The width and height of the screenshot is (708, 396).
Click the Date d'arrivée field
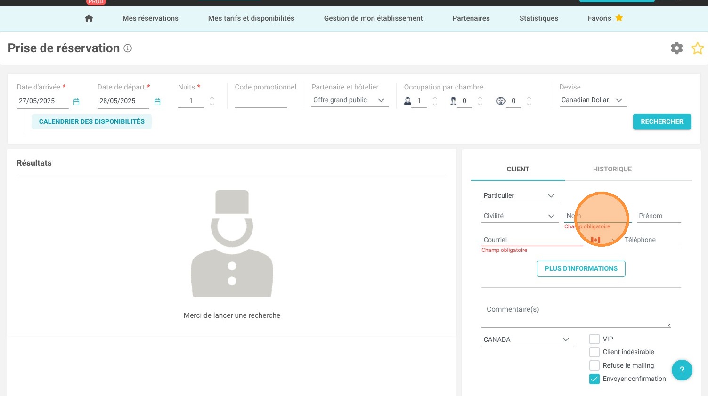(x=43, y=101)
